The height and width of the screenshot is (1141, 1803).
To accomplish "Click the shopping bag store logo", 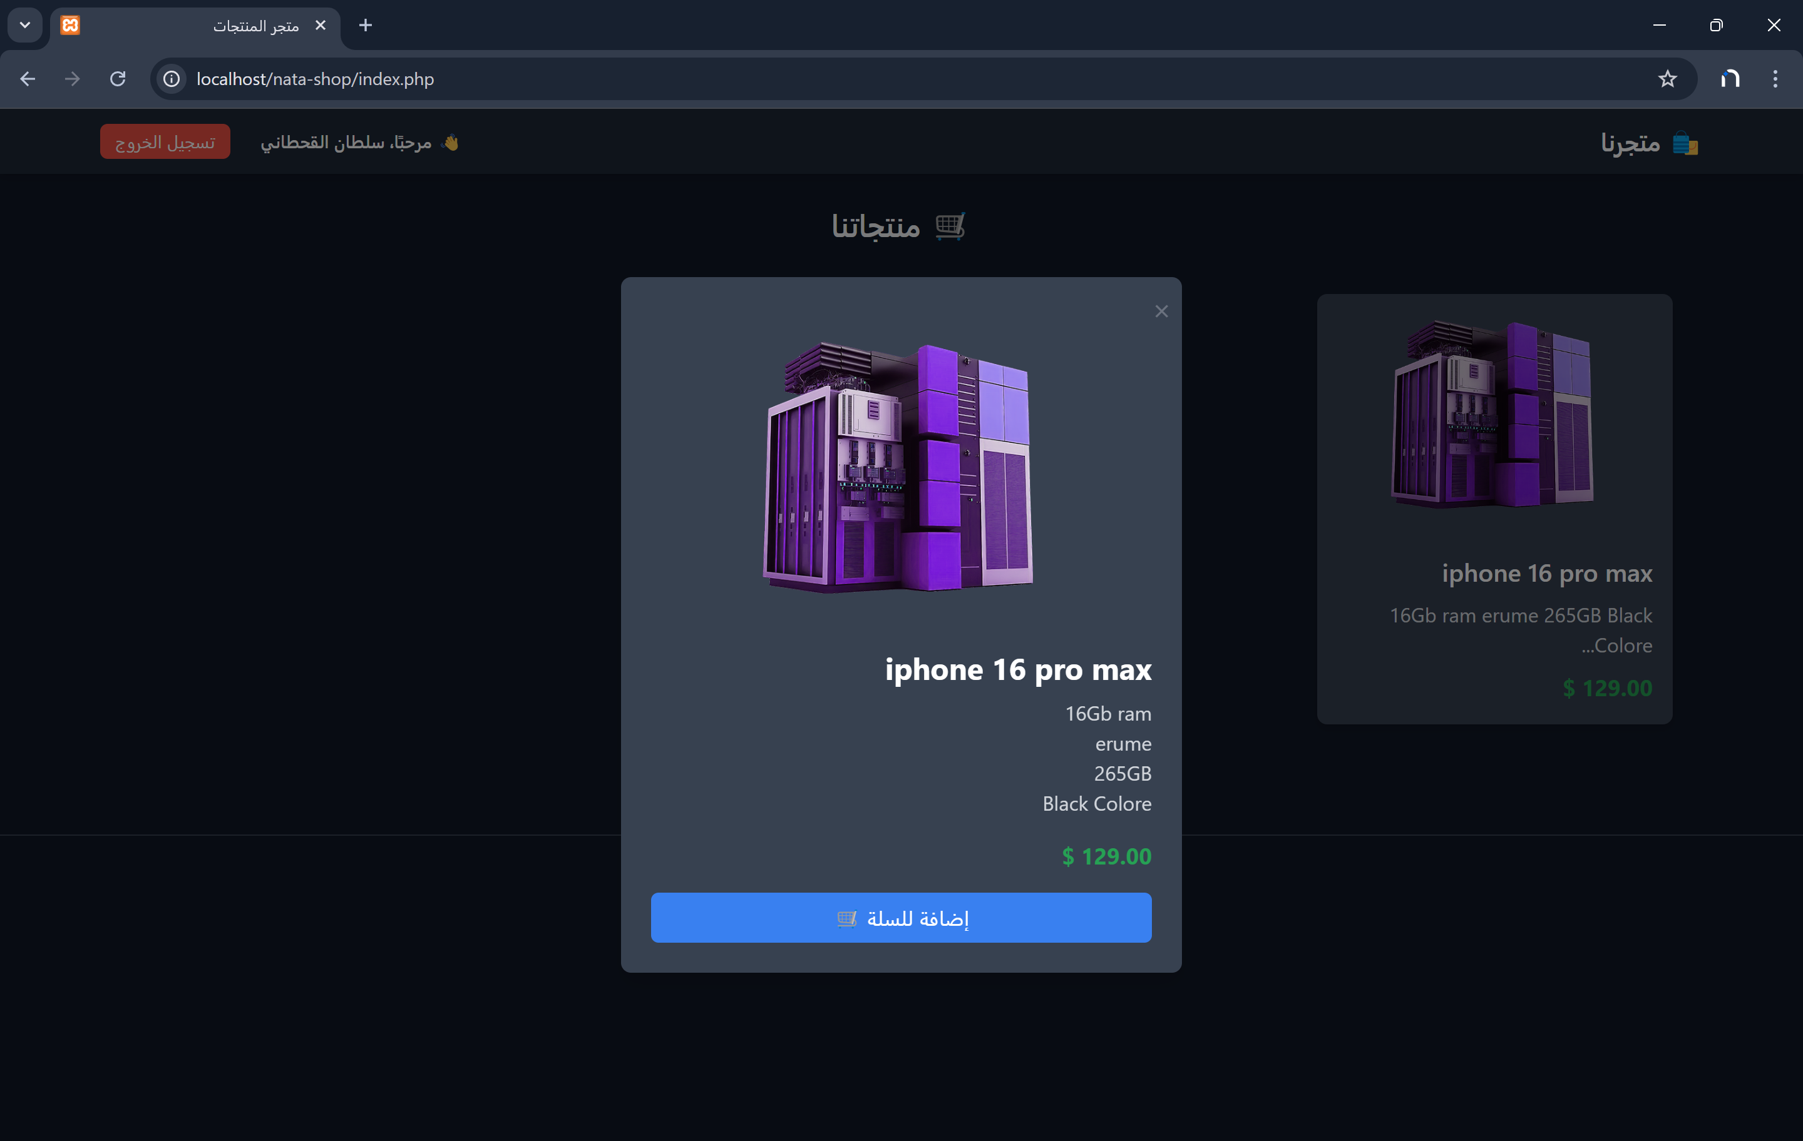I will [1685, 142].
